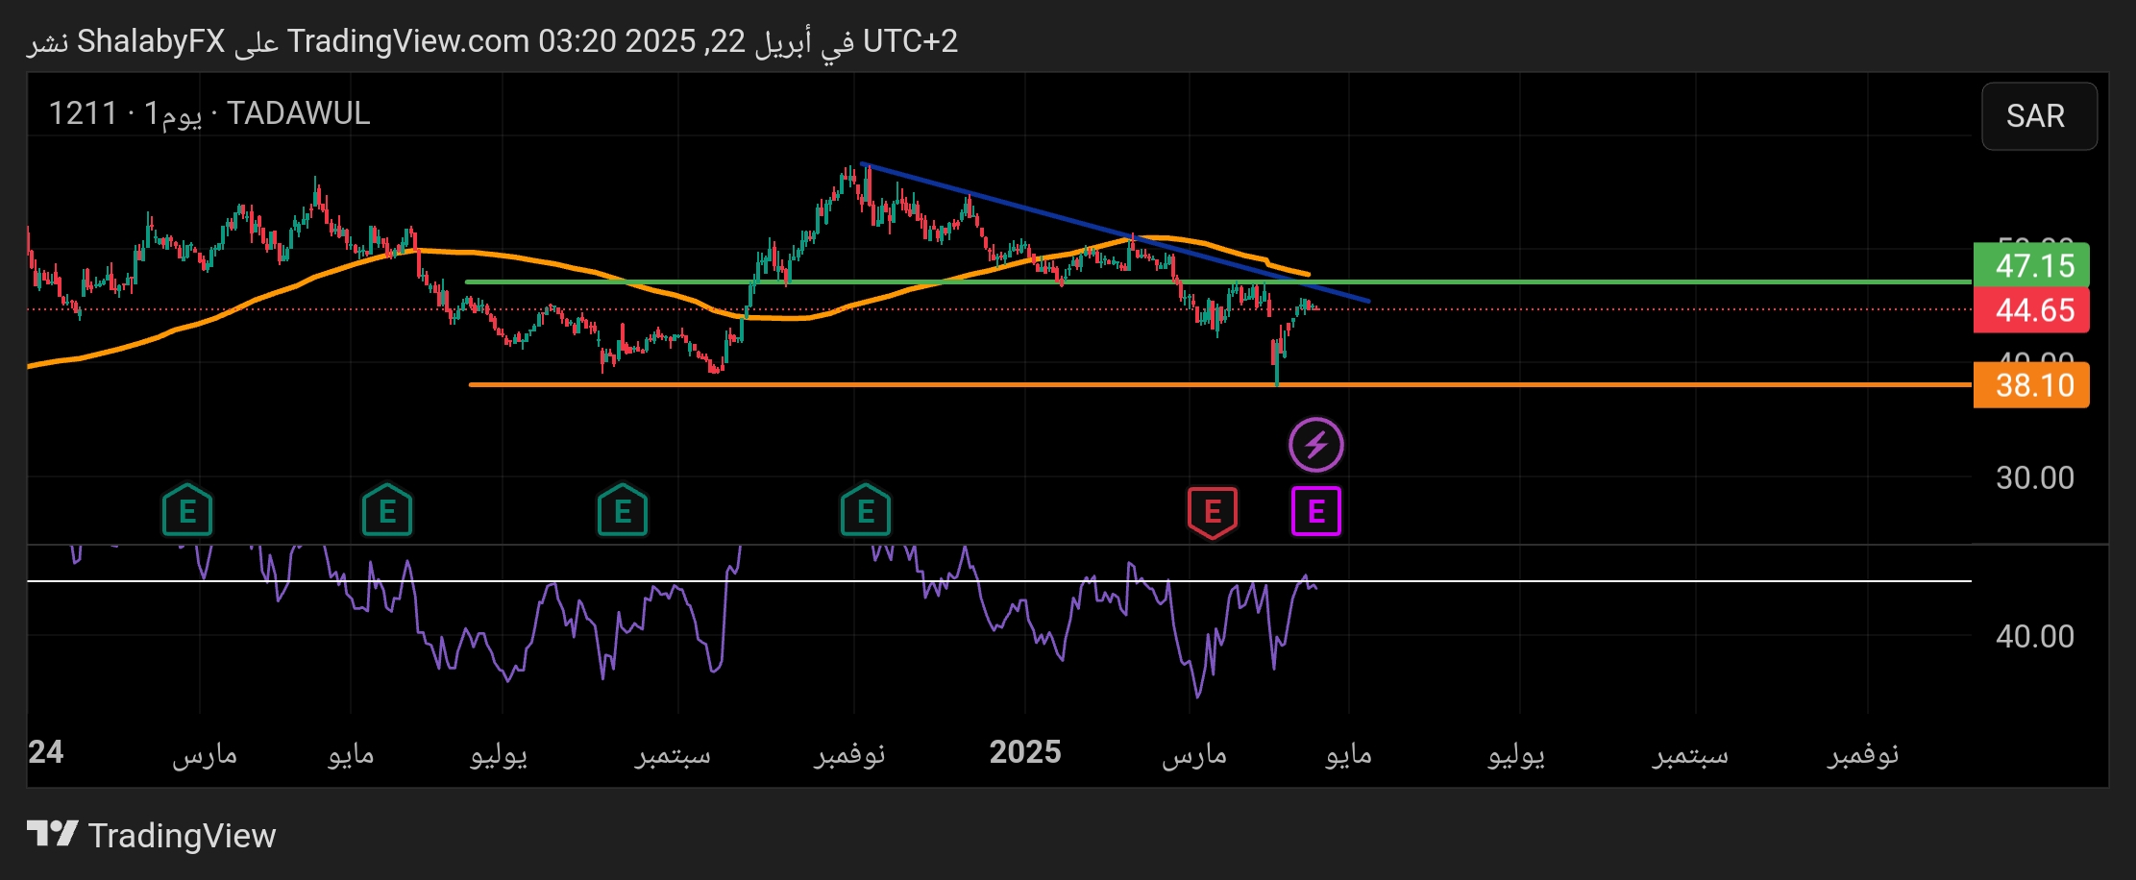Click the green earnings E marker at November
This screenshot has width=2136, height=880.
866,510
